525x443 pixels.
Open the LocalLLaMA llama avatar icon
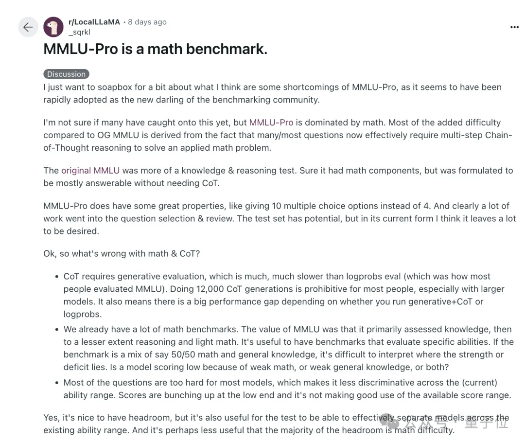click(x=53, y=27)
